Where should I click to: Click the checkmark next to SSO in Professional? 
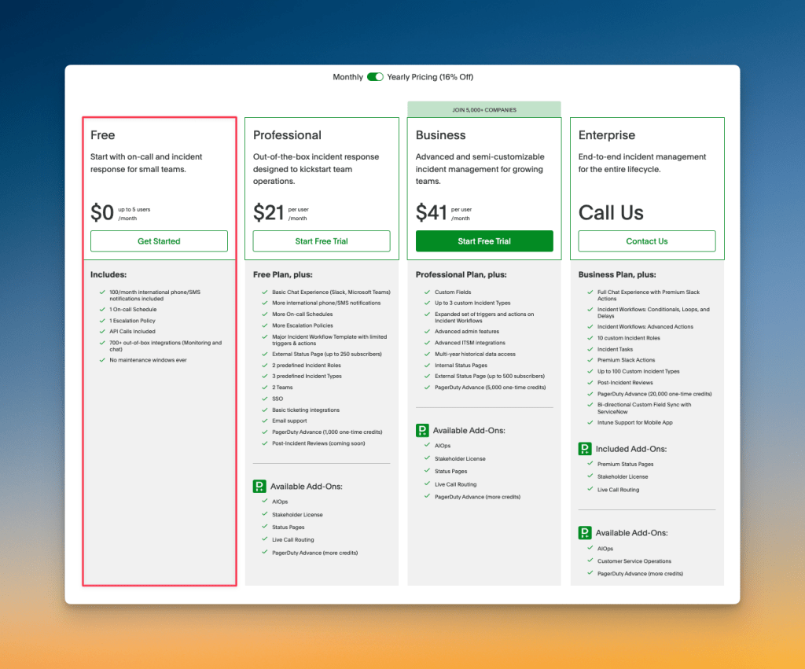[x=265, y=398]
